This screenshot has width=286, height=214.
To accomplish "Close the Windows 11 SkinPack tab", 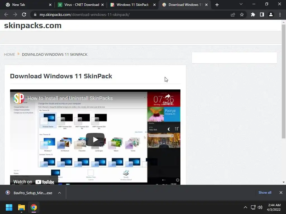I will coord(154,5).
